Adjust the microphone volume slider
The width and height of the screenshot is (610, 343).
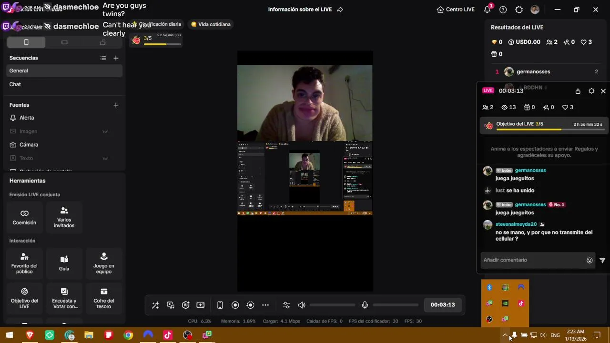click(x=396, y=305)
